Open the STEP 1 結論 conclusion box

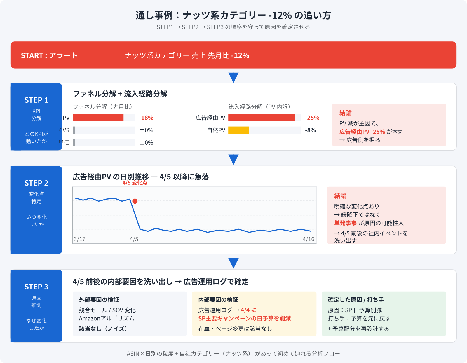389,125
